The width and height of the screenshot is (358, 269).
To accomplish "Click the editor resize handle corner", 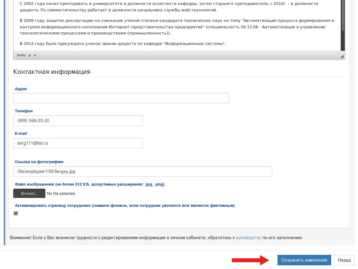I will coord(342,56).
